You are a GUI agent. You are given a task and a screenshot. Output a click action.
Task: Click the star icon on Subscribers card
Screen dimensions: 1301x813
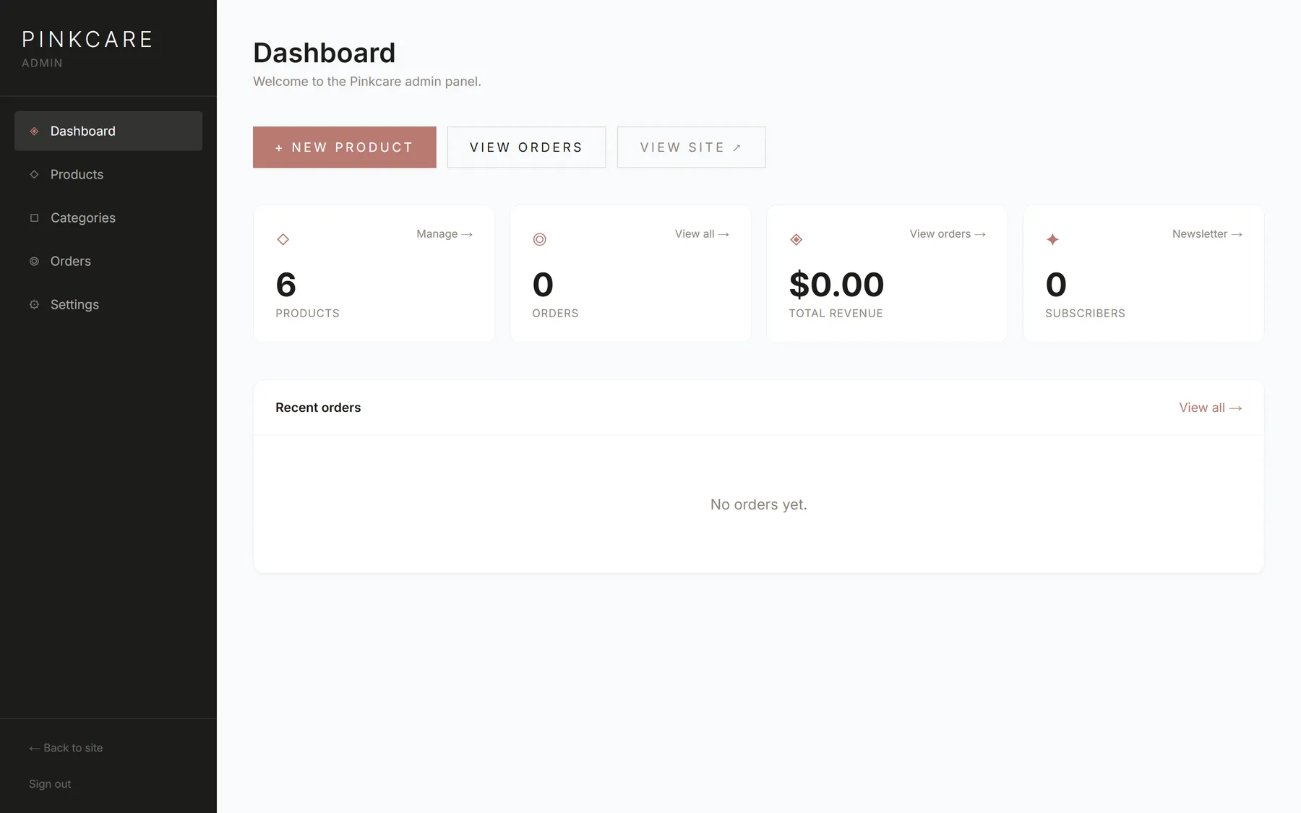[x=1053, y=239]
